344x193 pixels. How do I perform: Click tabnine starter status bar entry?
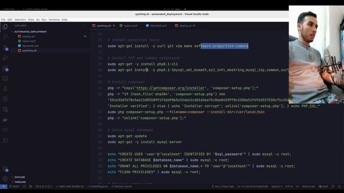122,187
